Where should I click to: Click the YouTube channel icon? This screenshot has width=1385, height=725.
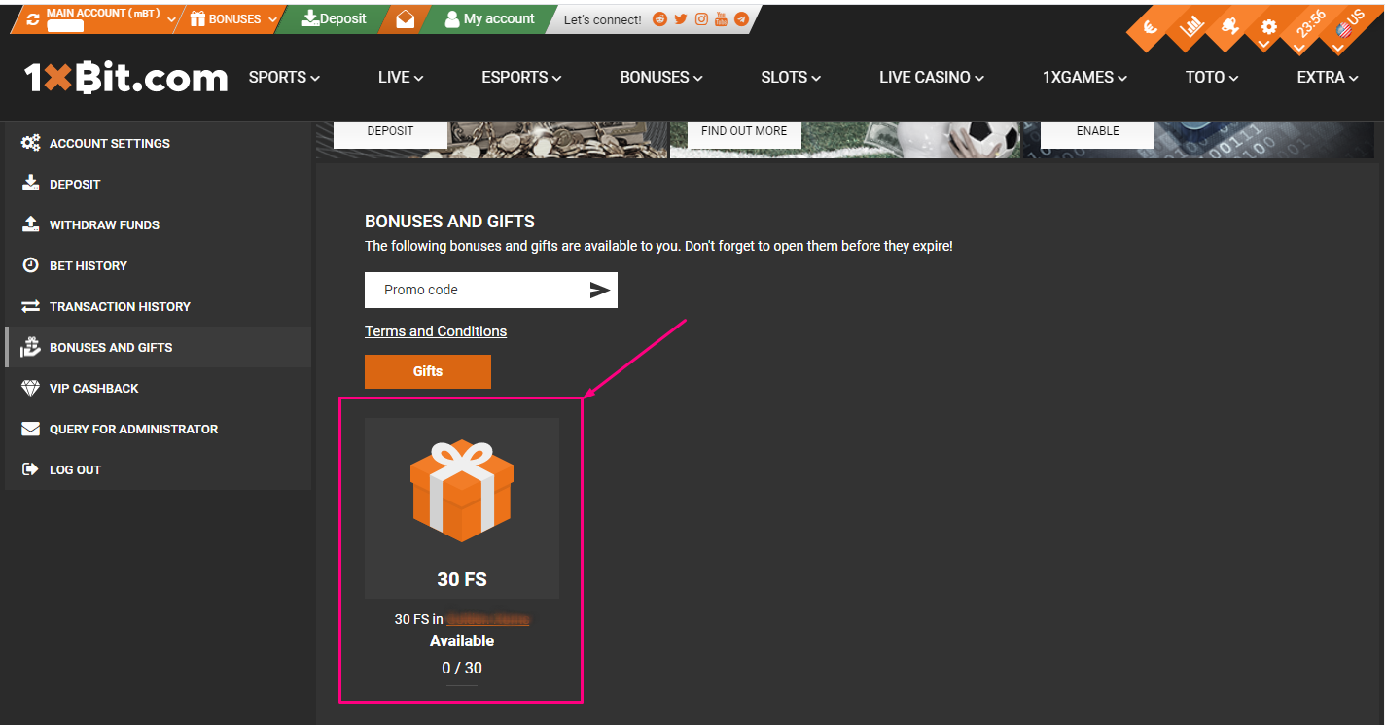point(721,18)
